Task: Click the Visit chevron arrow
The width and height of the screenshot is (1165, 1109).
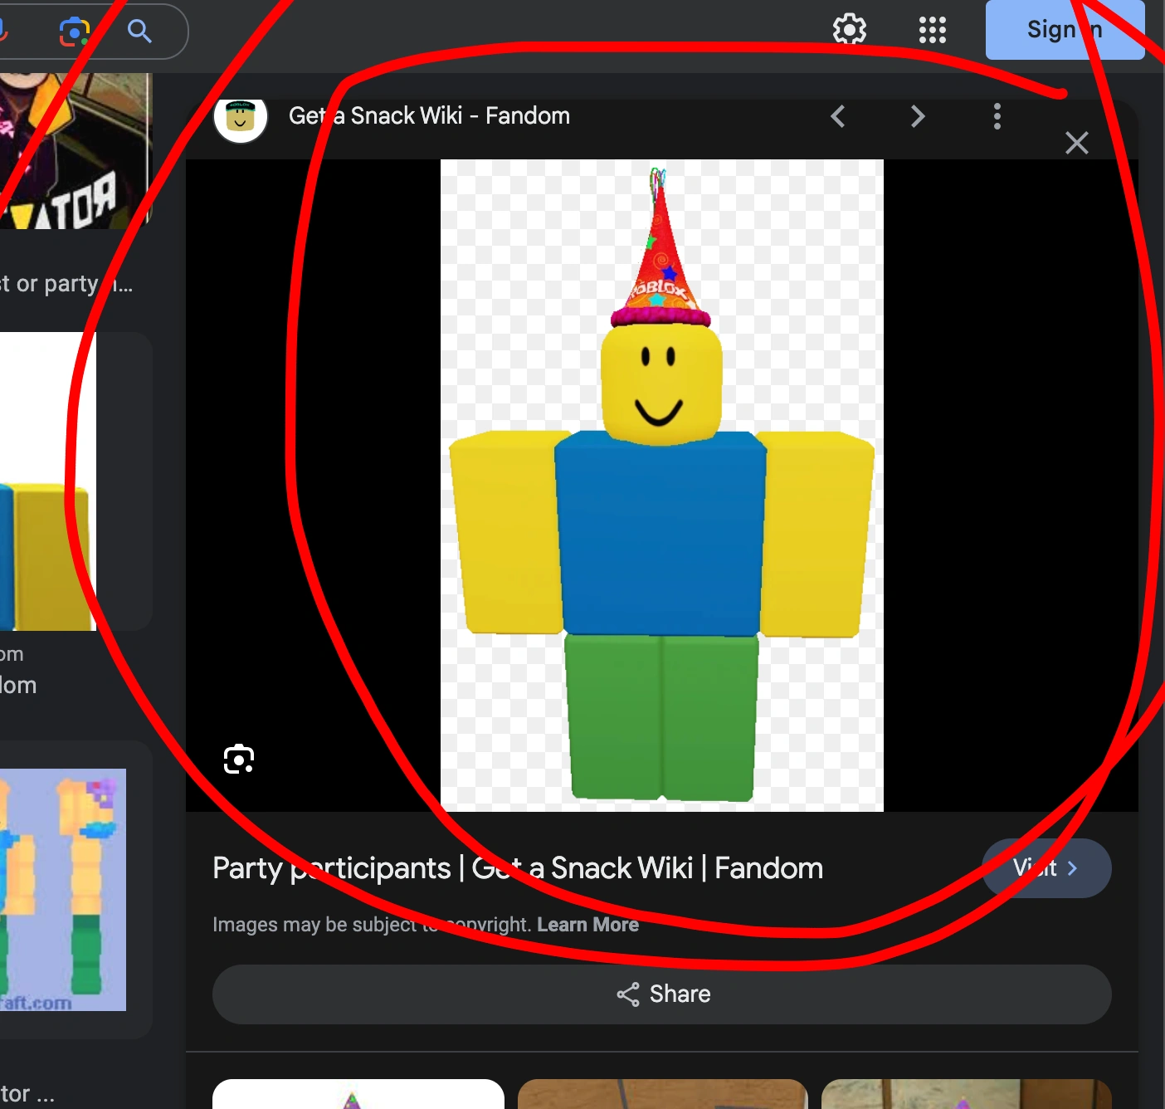Action: click(x=1073, y=867)
